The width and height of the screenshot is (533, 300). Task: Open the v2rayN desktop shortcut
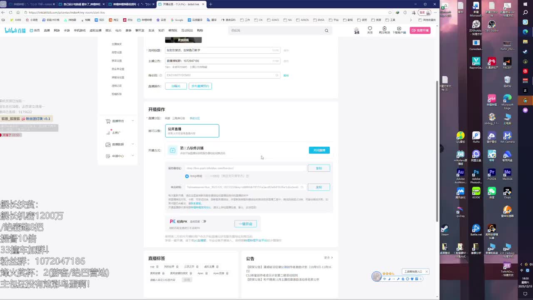point(461,212)
